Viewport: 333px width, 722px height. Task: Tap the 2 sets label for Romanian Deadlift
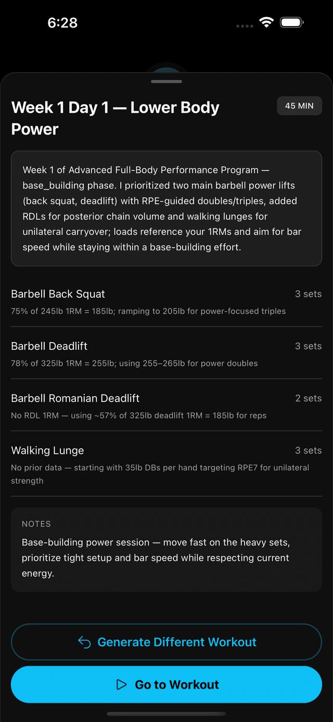coord(308,398)
